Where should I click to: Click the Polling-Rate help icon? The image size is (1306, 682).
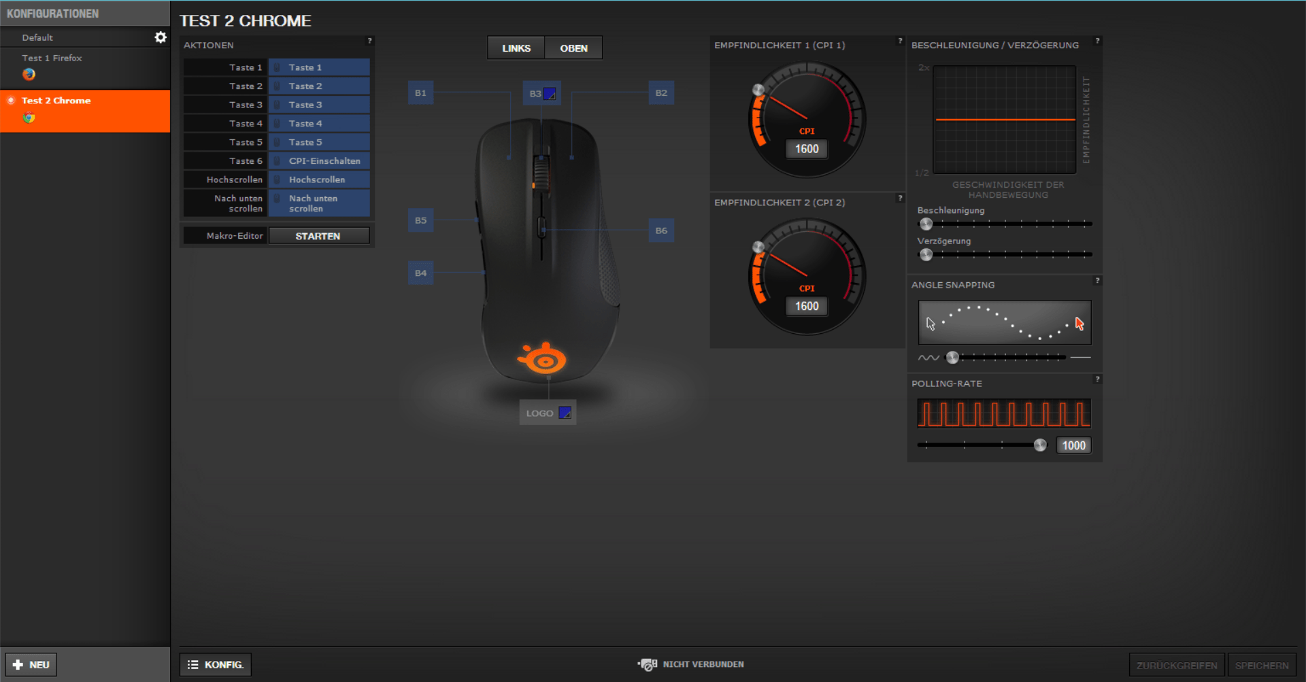(x=1097, y=379)
